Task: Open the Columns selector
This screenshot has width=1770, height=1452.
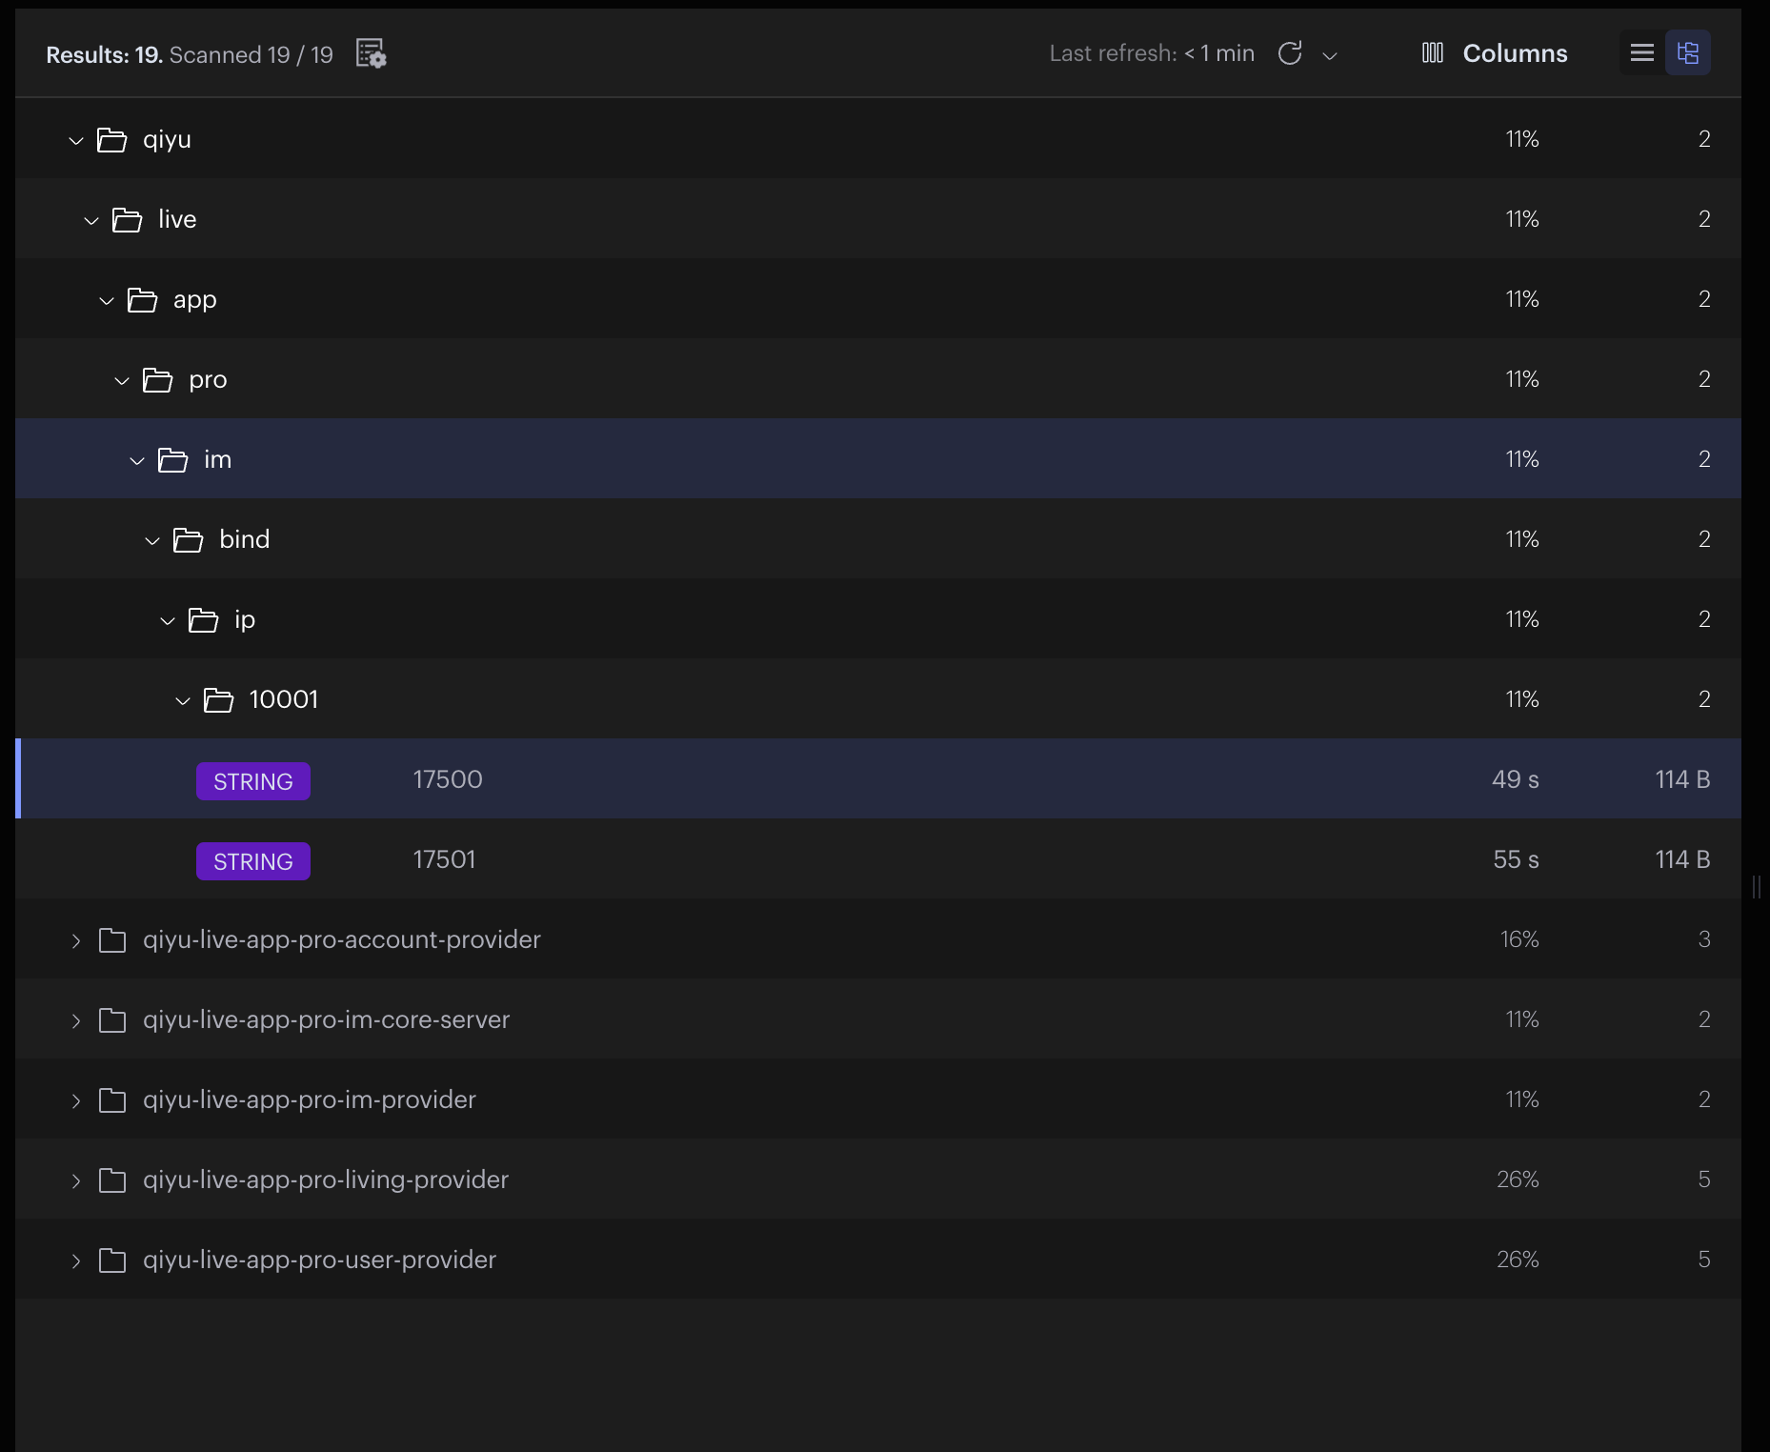Action: coord(1494,53)
